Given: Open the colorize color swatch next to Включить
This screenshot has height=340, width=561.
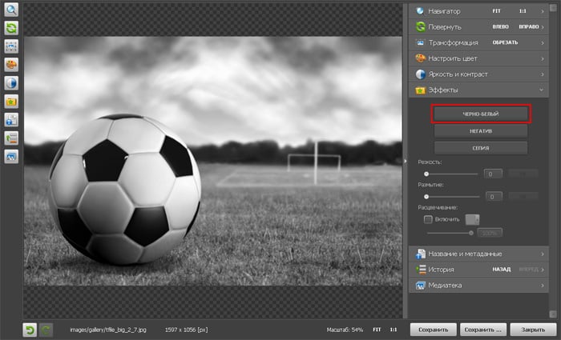Looking at the screenshot, I should click(x=473, y=218).
